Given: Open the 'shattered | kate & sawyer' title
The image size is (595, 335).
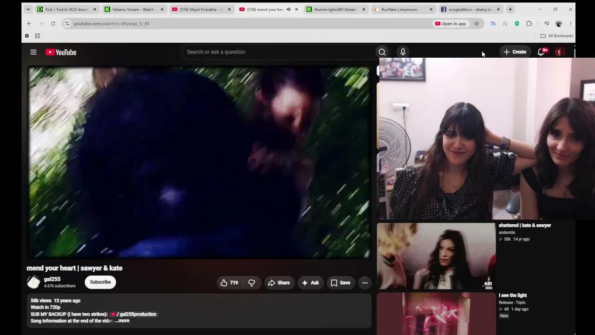Looking at the screenshot, I should (525, 225).
